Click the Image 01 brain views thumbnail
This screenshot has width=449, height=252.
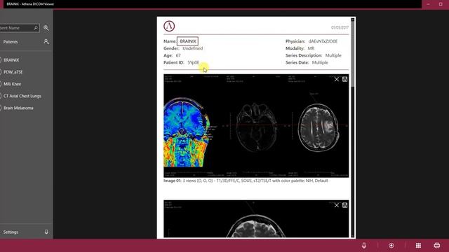(256, 126)
